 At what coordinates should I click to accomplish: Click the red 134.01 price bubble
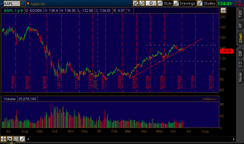(227, 51)
